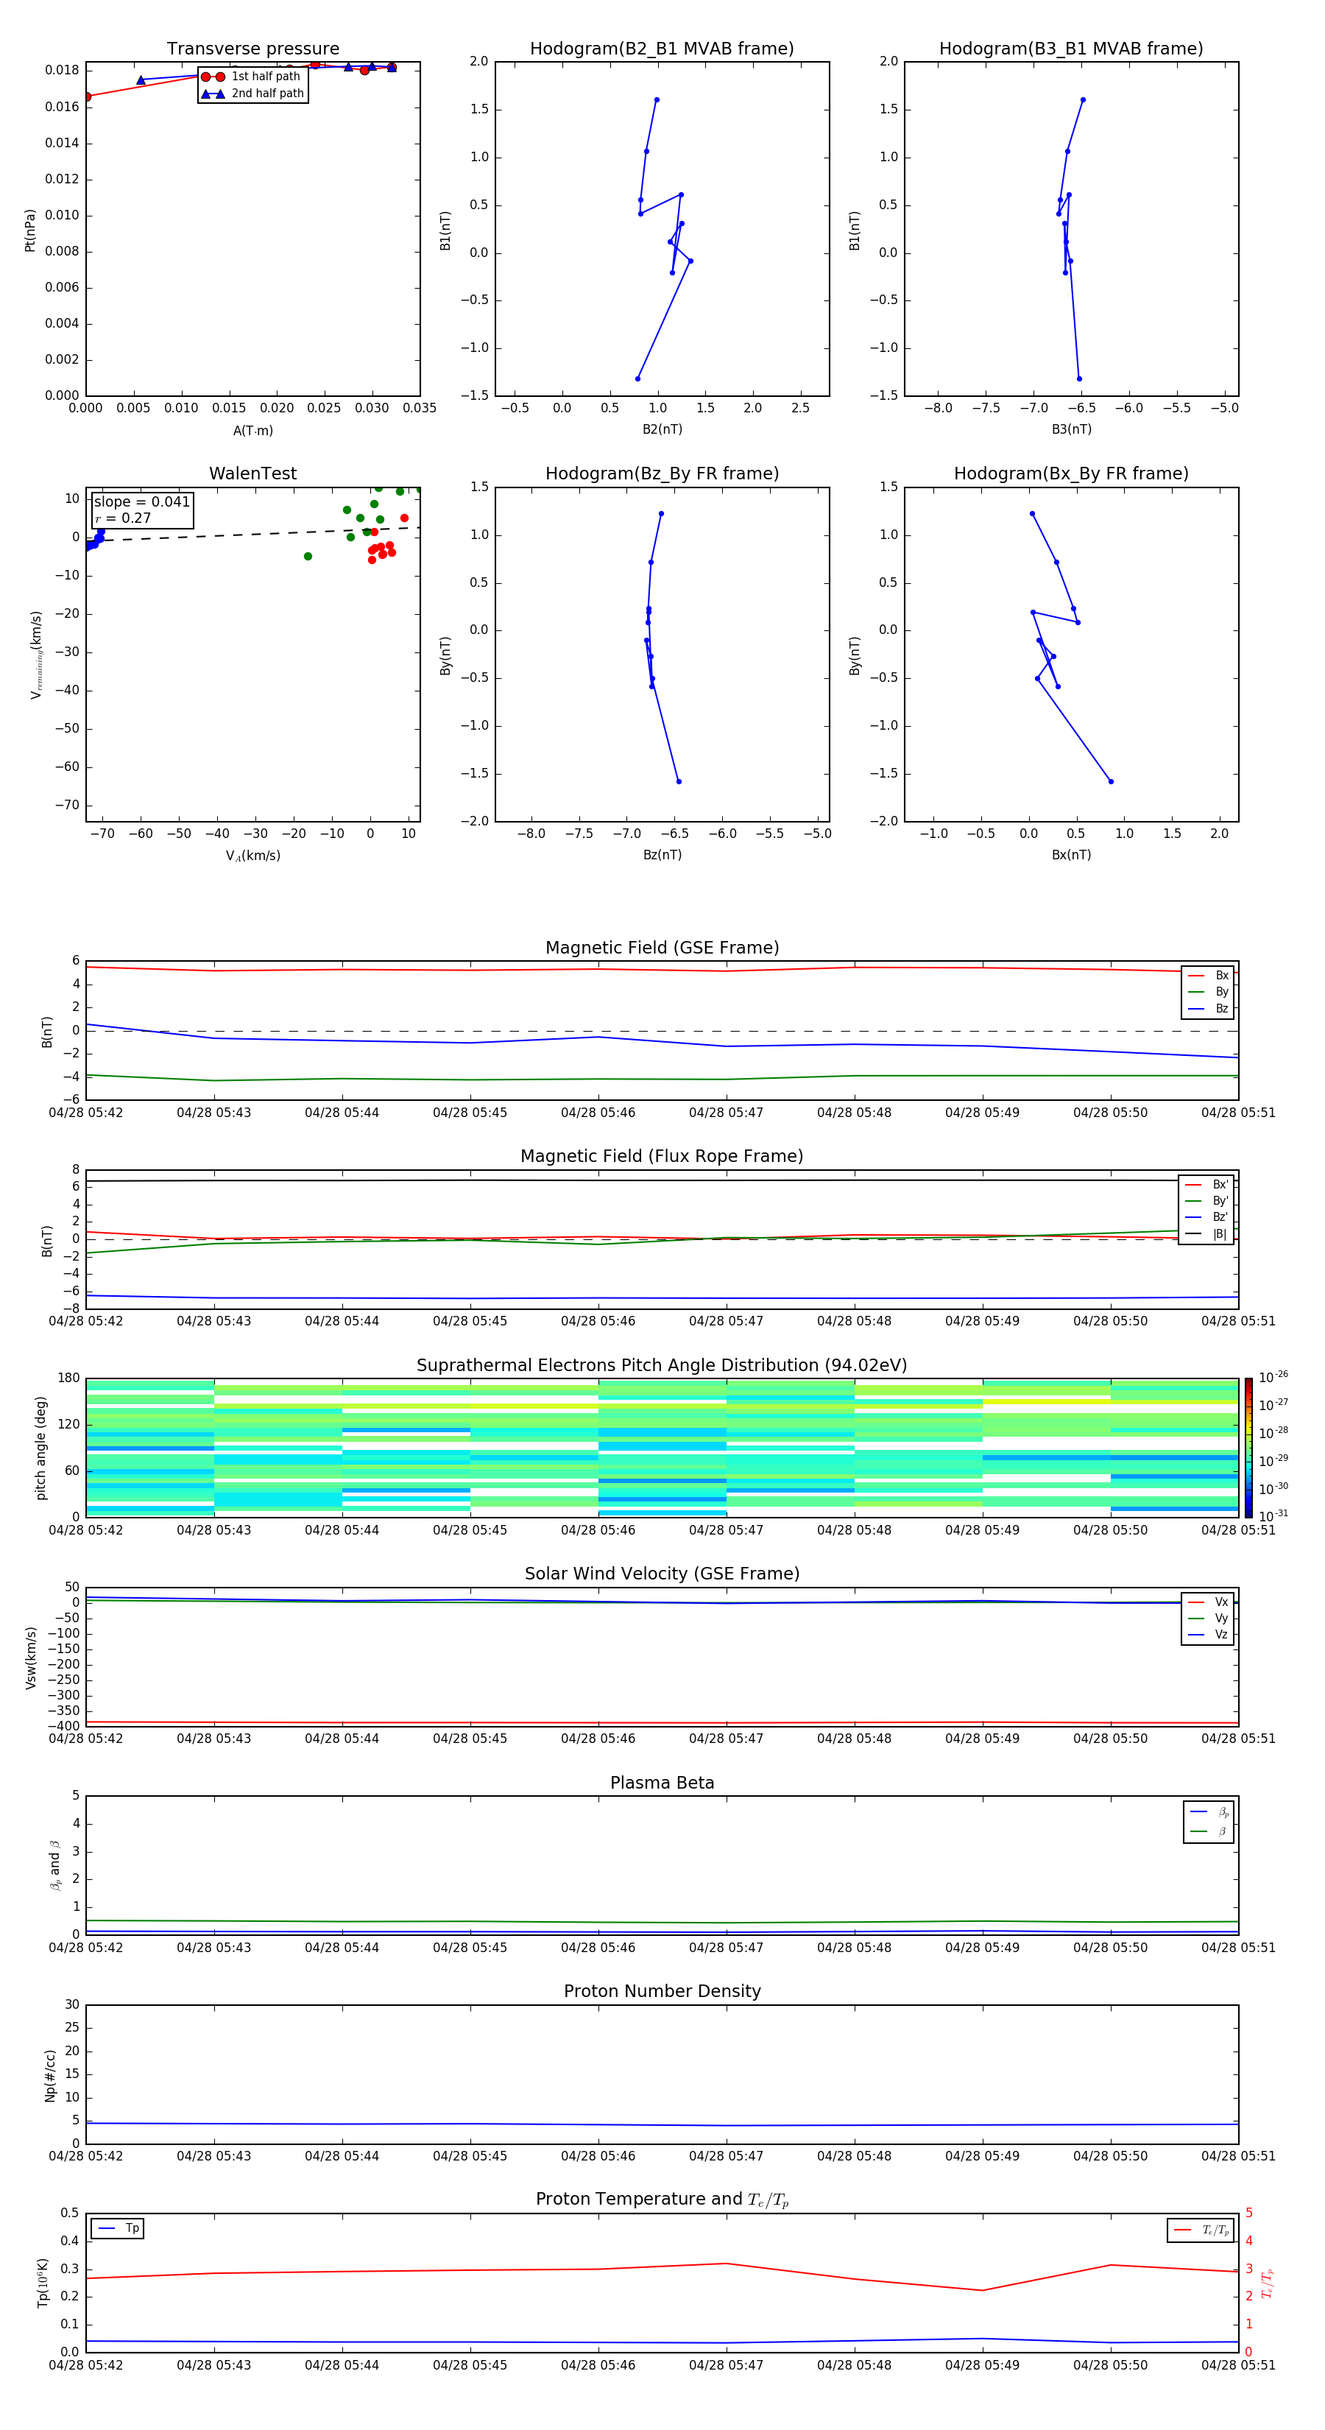Click the Suprathermal Electrons Pitch Angle Distribution title
Image resolution: width=1325 pixels, height=2430 pixels.
662,1366
